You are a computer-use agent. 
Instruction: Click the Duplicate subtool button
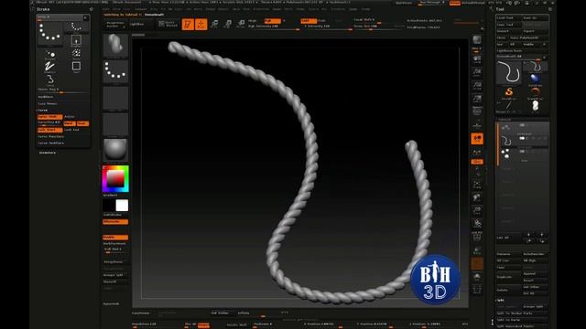tap(509, 277)
